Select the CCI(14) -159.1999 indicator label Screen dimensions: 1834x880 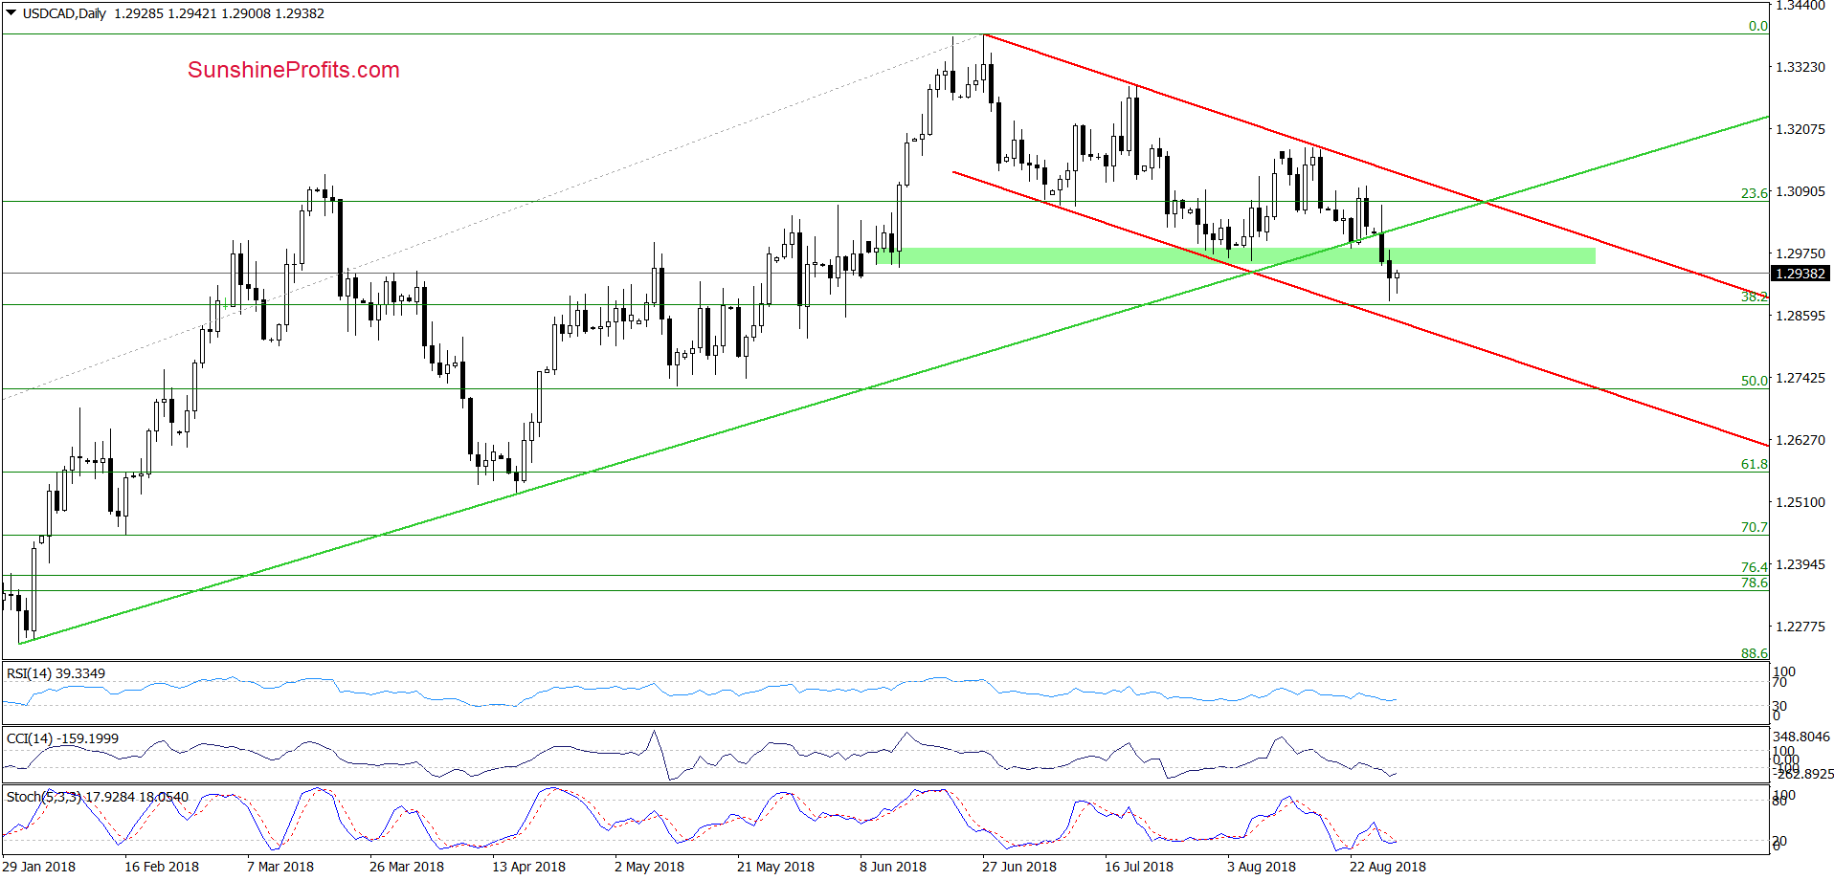[x=62, y=738]
